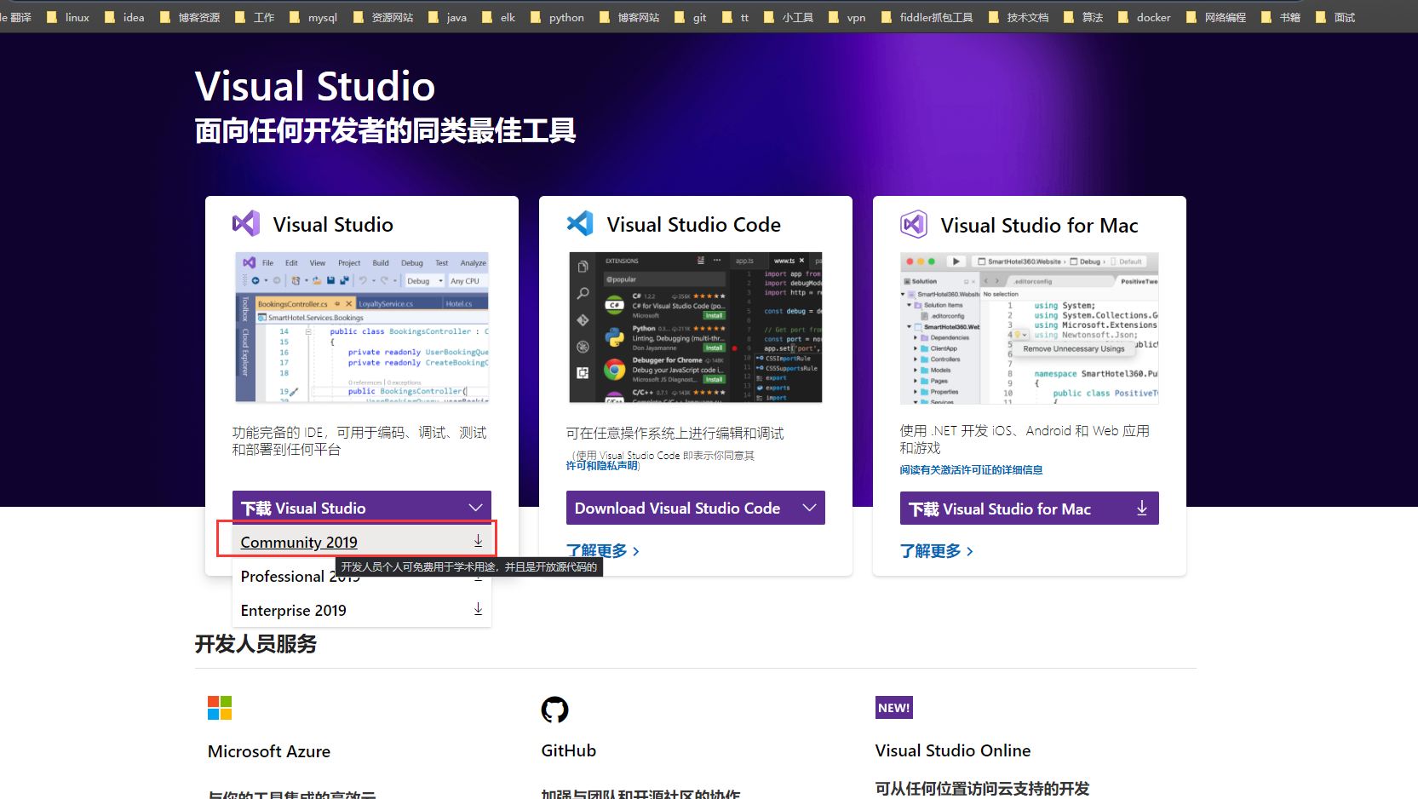Open the python bookmarks folder
The height and width of the screenshot is (799, 1418).
(x=557, y=17)
